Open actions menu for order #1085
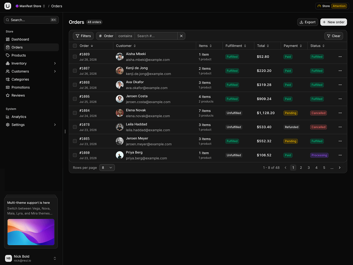The width and height of the screenshot is (353, 265). click(340, 141)
